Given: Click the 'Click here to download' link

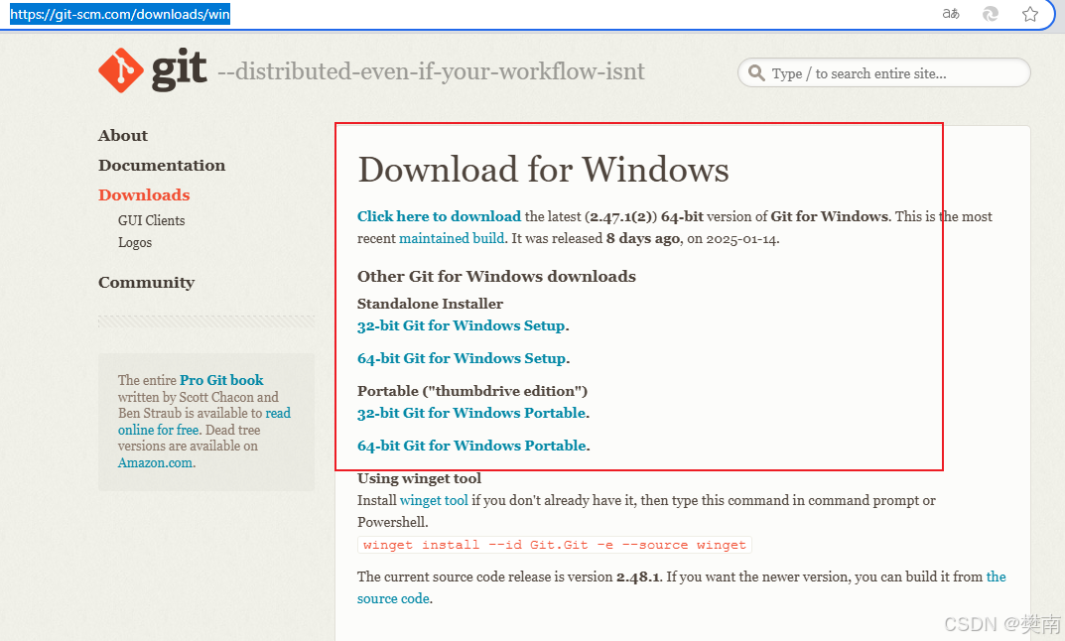Looking at the screenshot, I should 440,216.
